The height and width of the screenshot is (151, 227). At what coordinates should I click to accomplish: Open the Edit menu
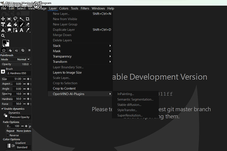[x=11, y=8]
